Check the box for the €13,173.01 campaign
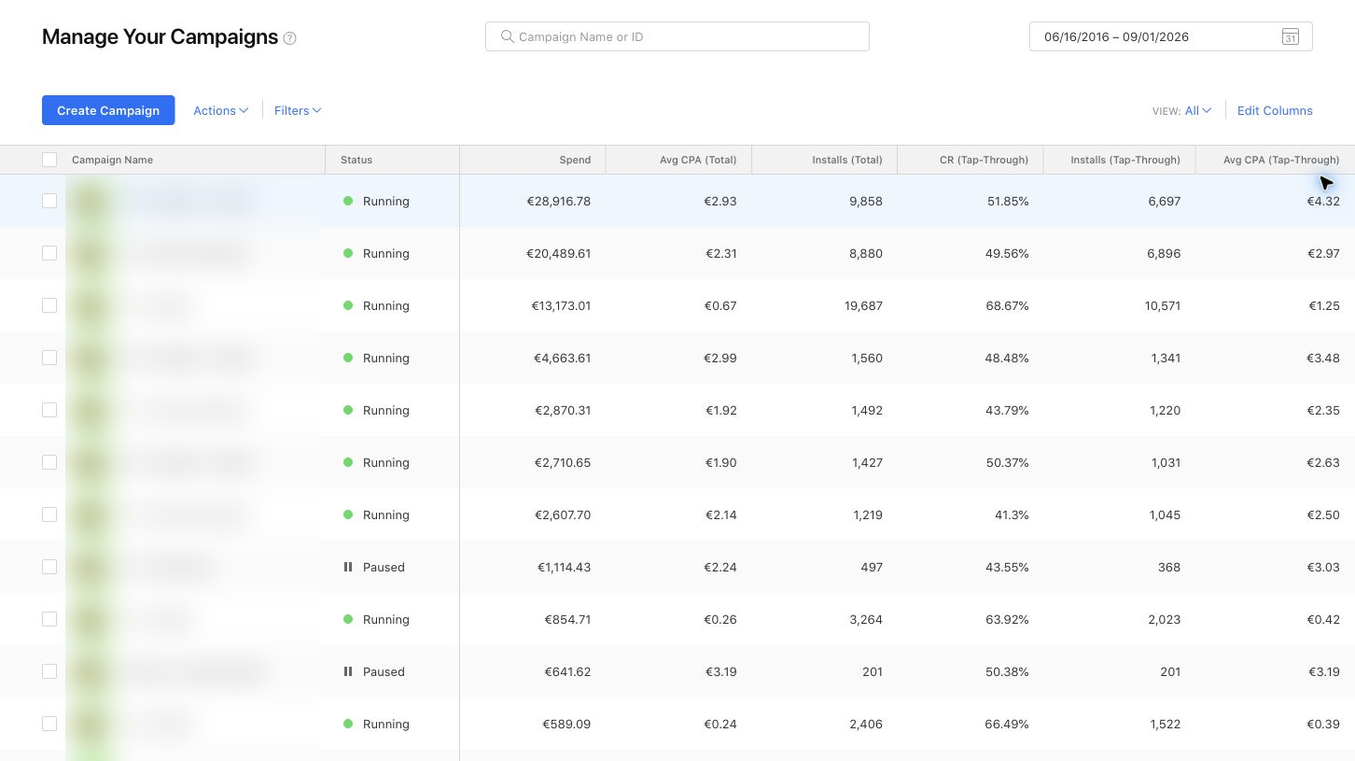This screenshot has height=761, width=1355. click(49, 305)
